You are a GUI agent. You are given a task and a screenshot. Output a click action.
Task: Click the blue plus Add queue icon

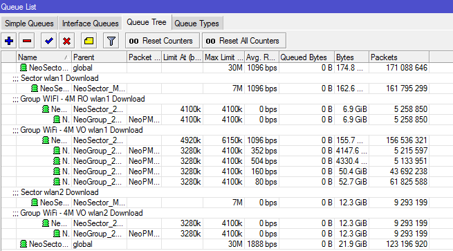(9, 41)
